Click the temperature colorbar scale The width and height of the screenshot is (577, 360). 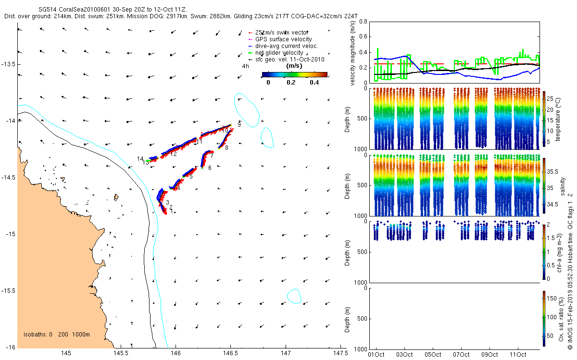coord(544,119)
